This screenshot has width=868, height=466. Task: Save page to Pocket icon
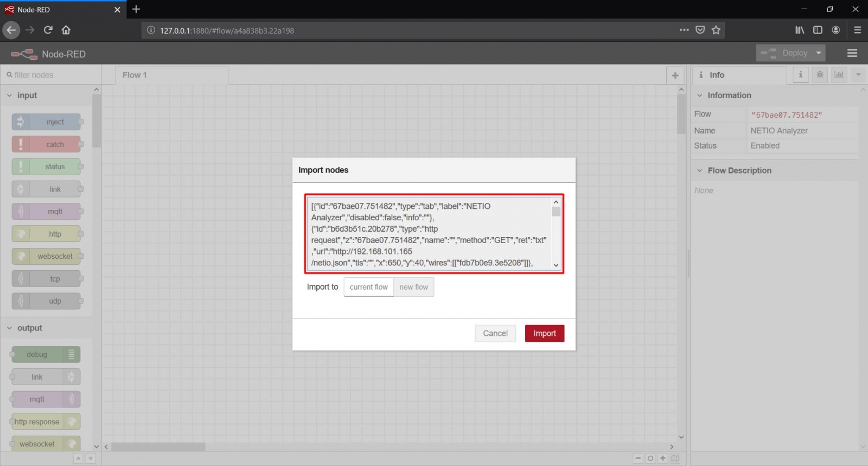tap(700, 30)
